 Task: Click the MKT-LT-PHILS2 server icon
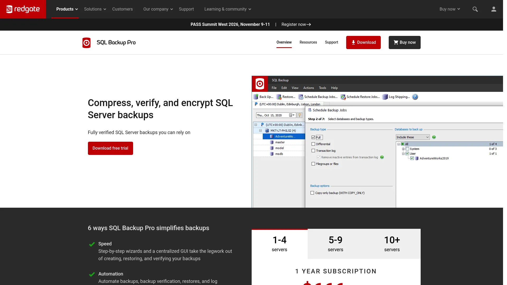click(267, 131)
